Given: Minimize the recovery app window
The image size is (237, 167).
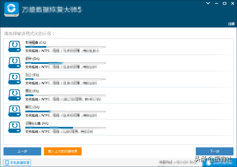Looking at the screenshot, I should [216, 3].
